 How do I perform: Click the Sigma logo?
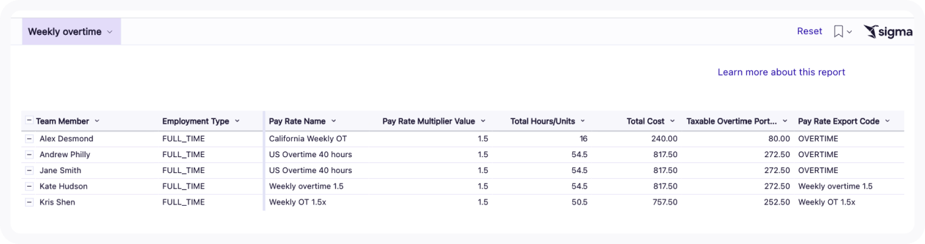click(888, 32)
